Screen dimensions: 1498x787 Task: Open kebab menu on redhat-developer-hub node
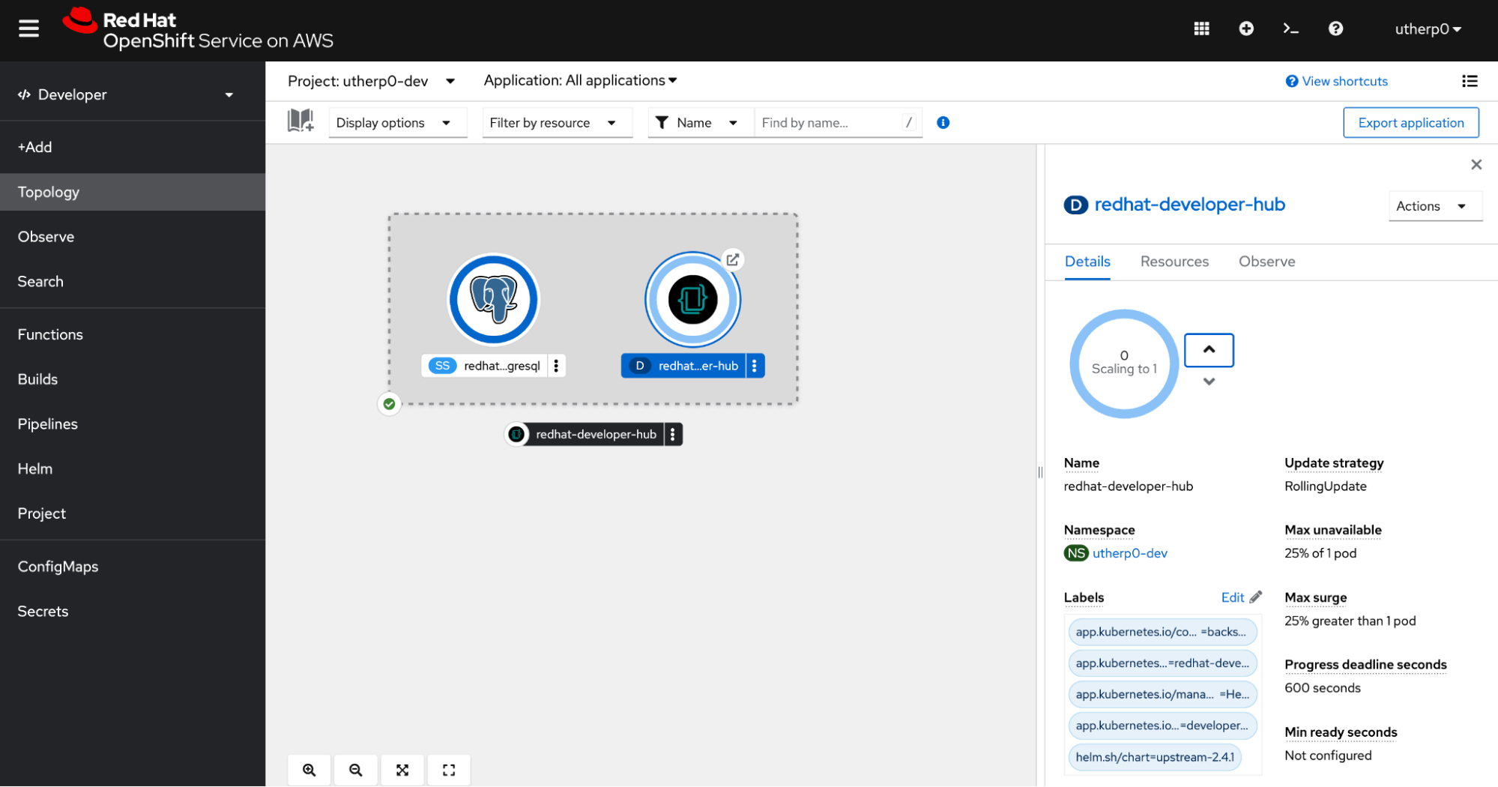(x=754, y=365)
